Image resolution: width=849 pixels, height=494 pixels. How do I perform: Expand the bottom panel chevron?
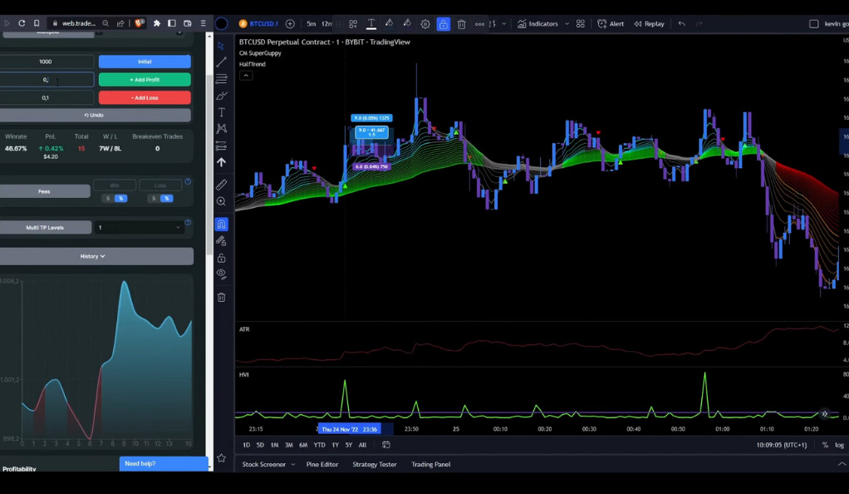click(x=842, y=464)
